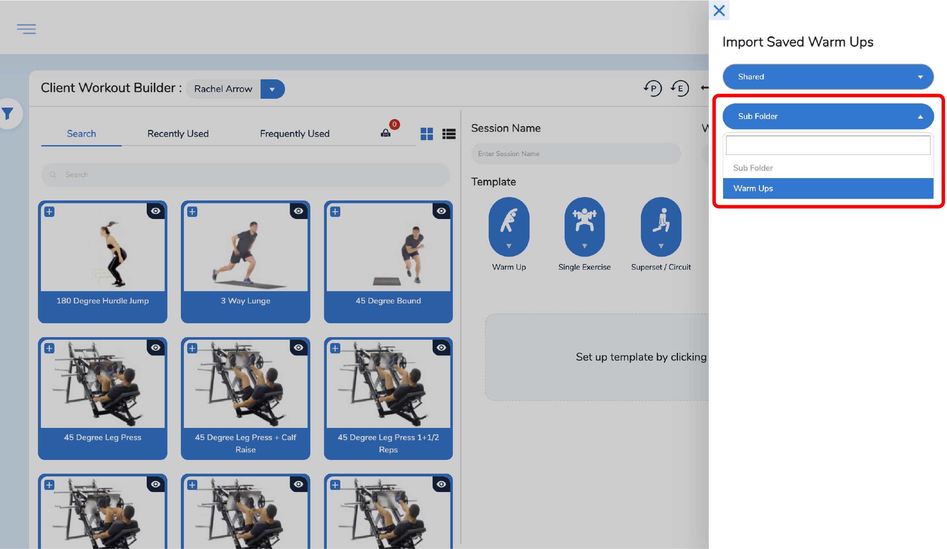The image size is (947, 549).
Task: Open the Search tab
Action: click(81, 134)
